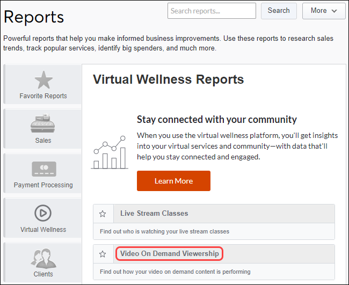Screen dimensions: 349x285
Task: Click 'Find out how your video on demand content is performing'
Action: tap(175, 272)
